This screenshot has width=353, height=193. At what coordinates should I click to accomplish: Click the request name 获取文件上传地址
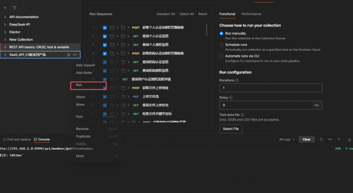[x=155, y=88]
